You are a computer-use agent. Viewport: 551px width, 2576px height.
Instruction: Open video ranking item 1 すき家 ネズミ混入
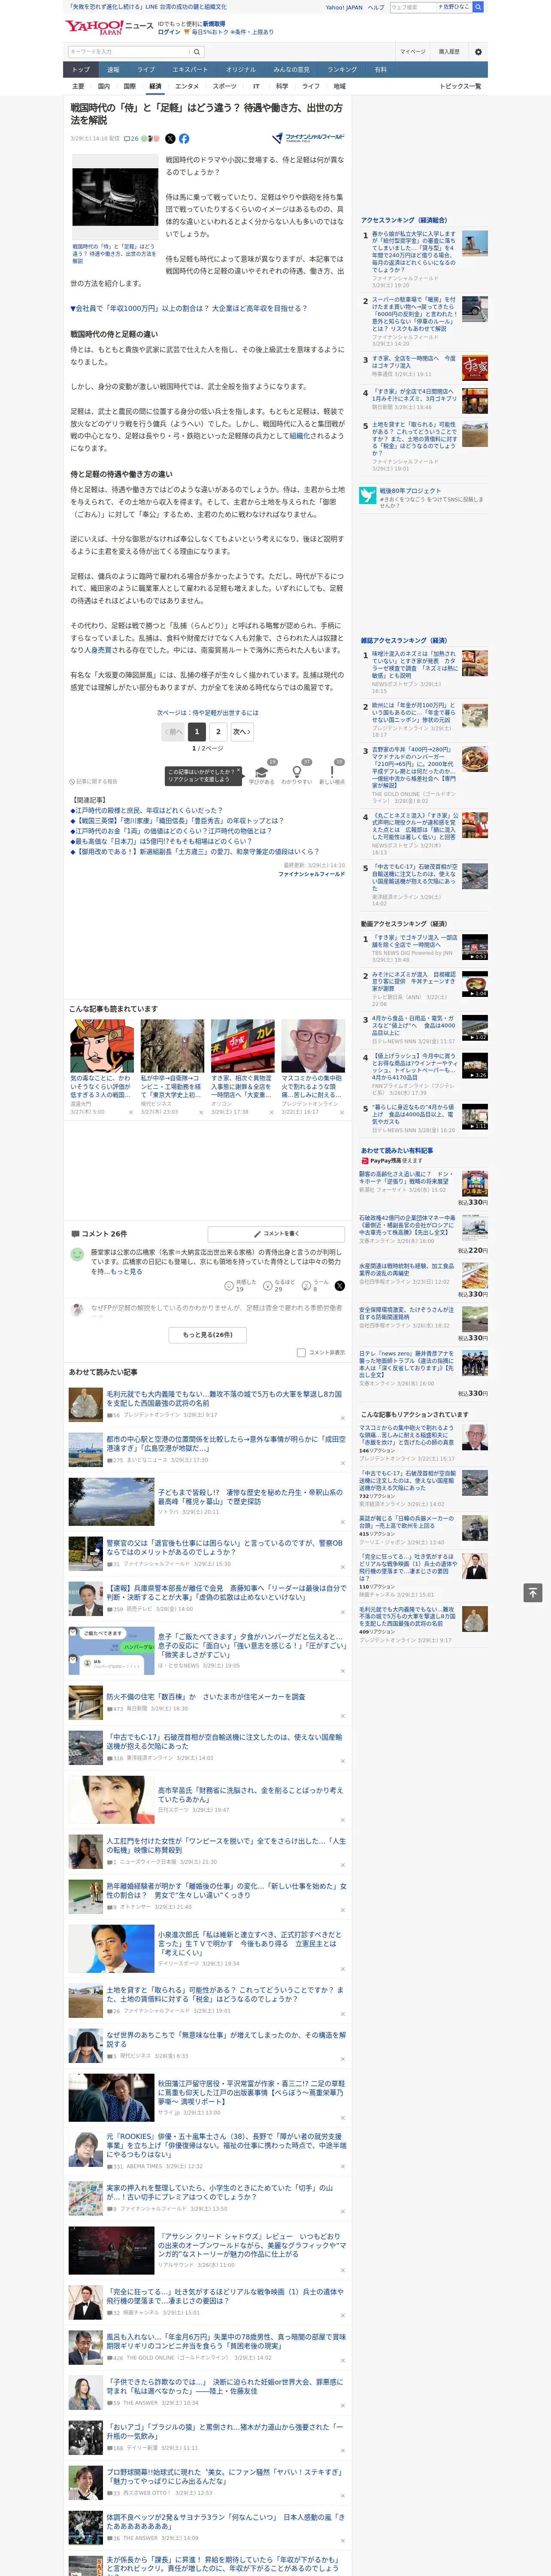pos(414,941)
